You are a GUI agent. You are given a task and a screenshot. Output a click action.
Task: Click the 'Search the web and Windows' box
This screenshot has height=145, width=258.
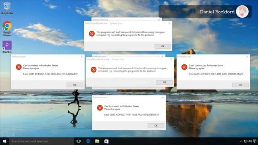(42, 141)
